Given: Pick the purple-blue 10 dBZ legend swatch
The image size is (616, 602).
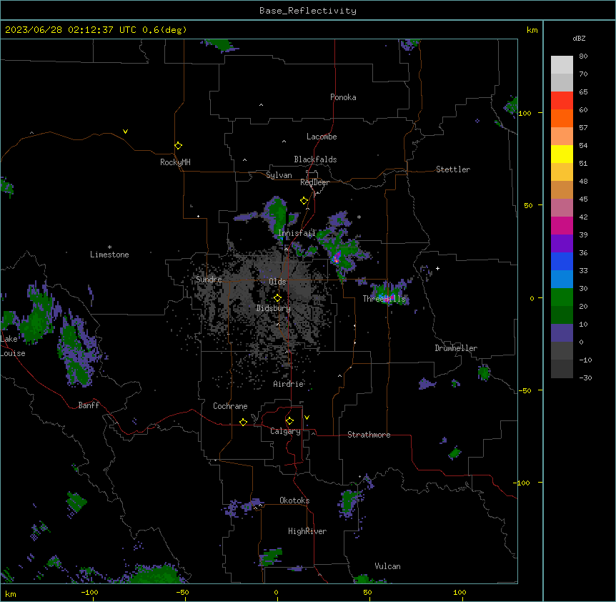Looking at the screenshot, I should tap(562, 333).
